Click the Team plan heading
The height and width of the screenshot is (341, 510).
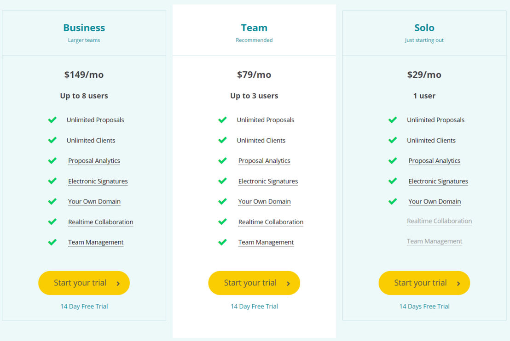coord(254,28)
